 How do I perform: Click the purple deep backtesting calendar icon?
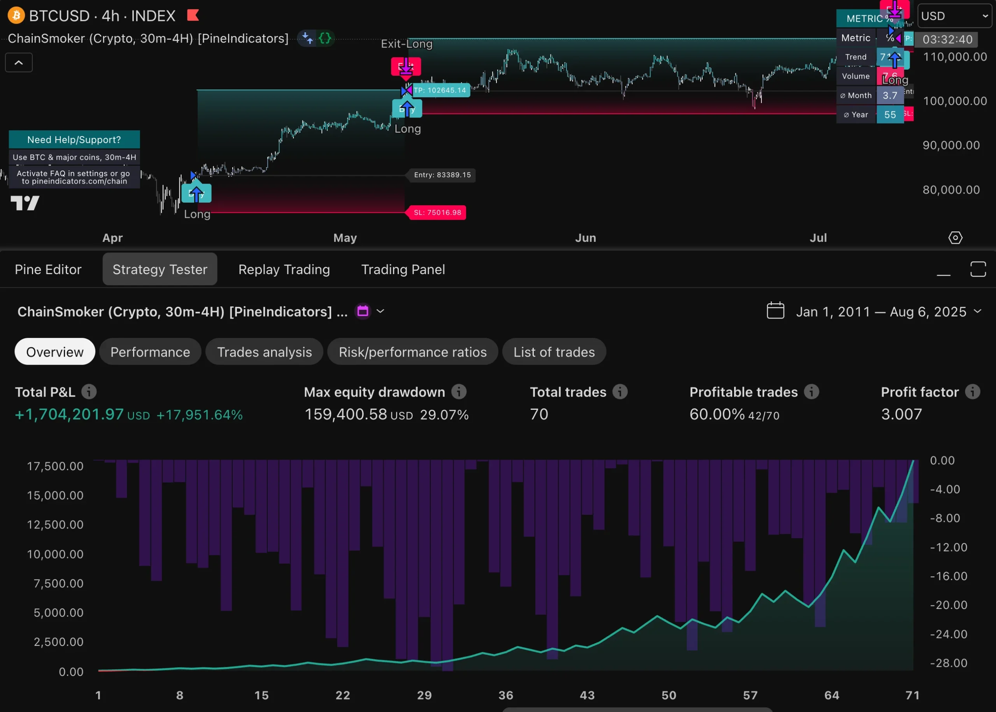(x=363, y=311)
